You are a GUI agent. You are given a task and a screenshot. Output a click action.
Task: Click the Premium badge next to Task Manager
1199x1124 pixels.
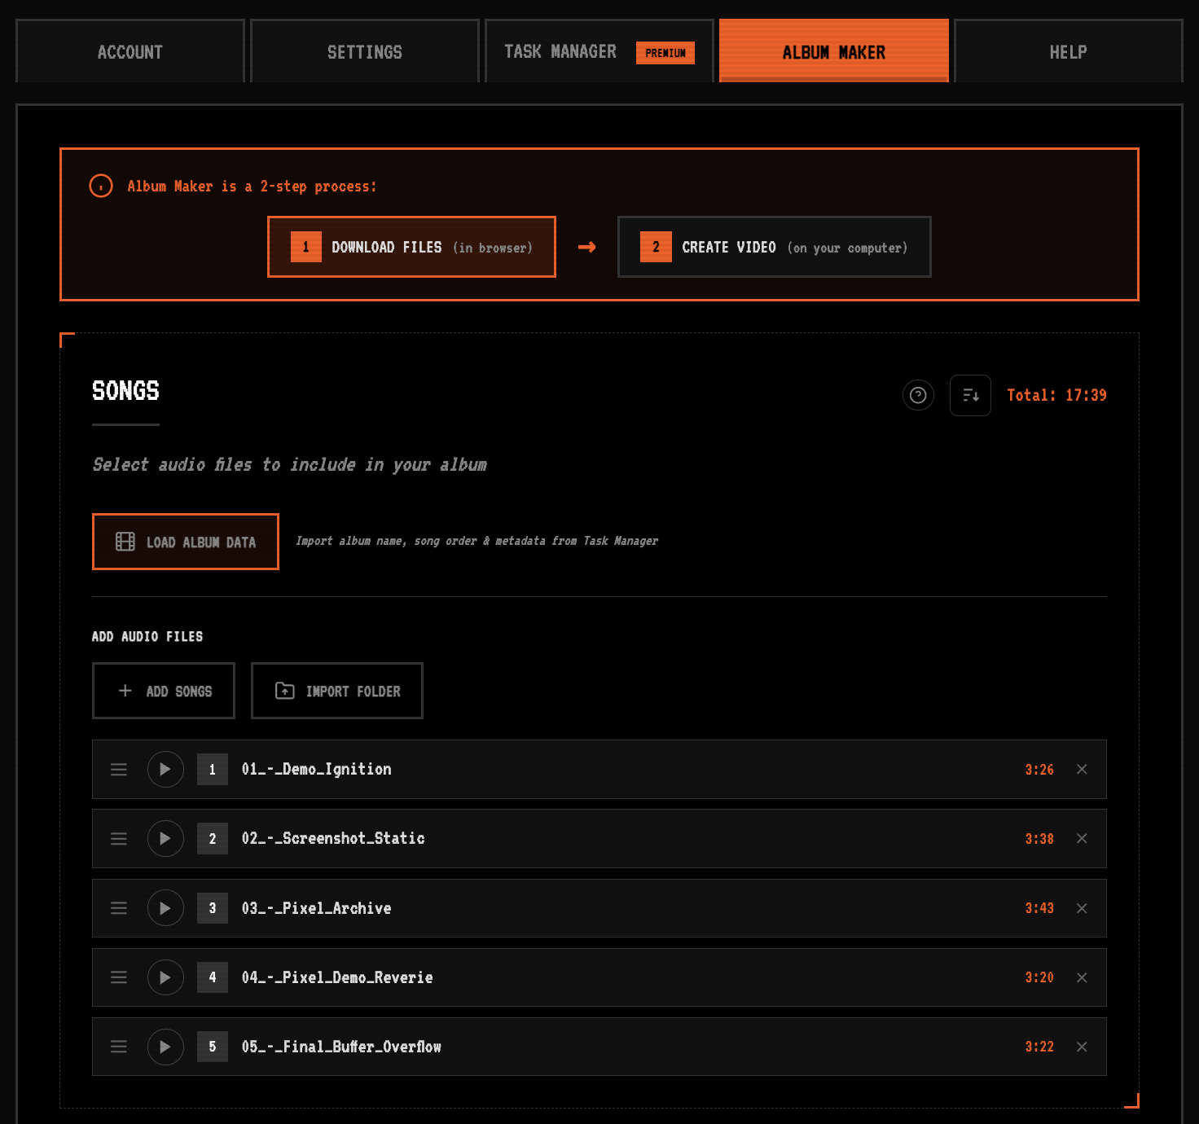point(665,52)
